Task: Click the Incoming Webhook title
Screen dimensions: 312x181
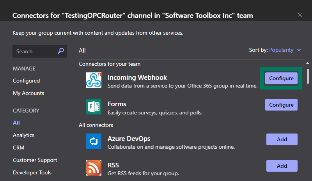Action: coord(137,77)
